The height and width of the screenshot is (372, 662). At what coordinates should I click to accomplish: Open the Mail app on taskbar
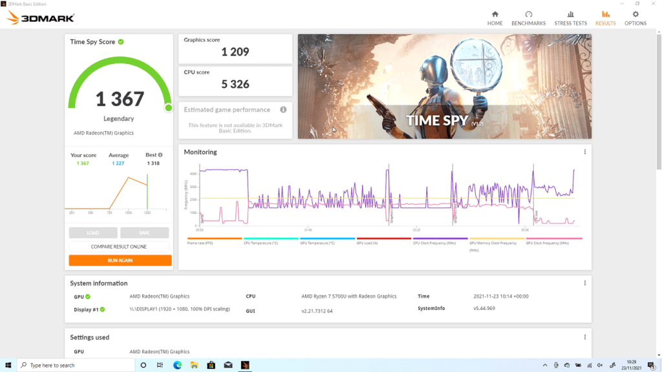coord(228,365)
